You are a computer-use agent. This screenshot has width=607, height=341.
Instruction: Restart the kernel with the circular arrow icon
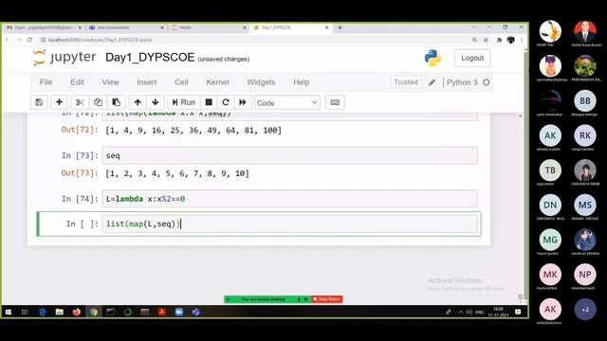click(x=226, y=102)
